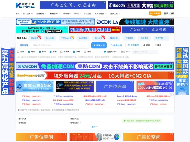Click the 指定DNS address input field
Screen dimensions: 190x142
145,52
